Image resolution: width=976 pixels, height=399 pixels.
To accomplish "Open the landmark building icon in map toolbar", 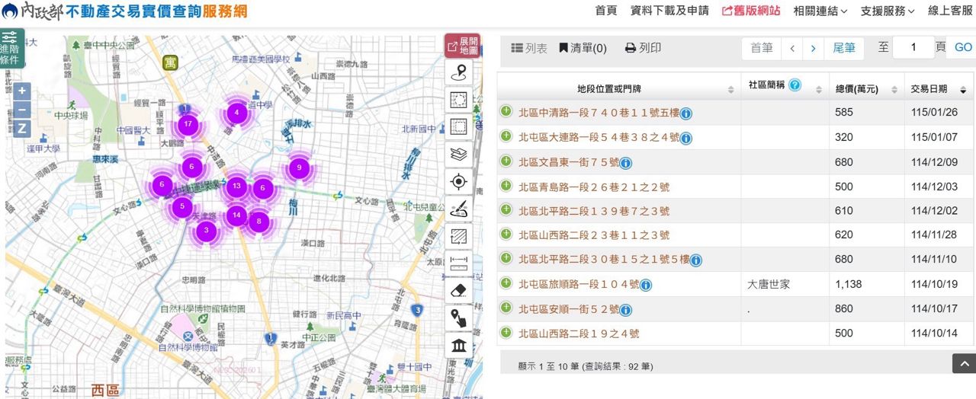I will (458, 346).
